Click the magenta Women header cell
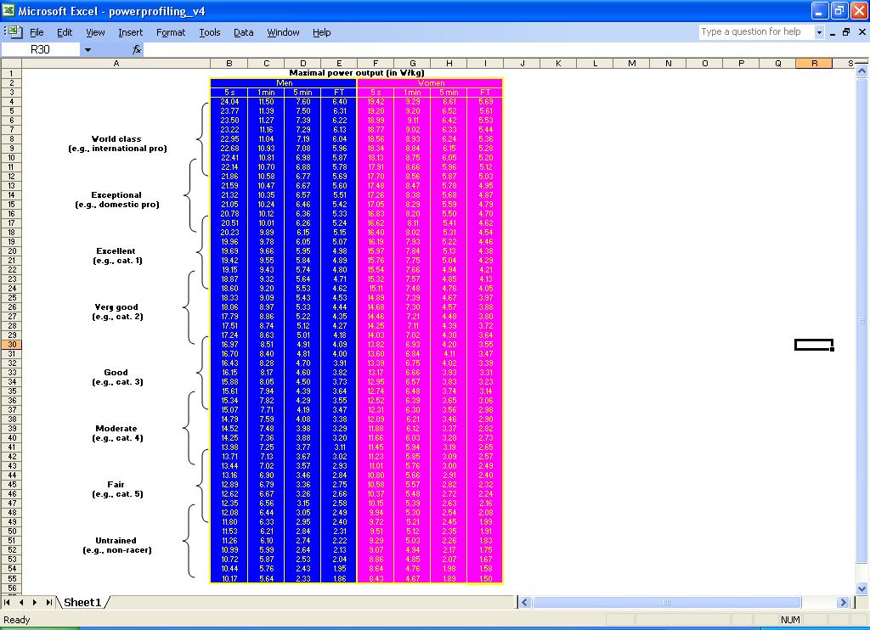The height and width of the screenshot is (630, 870). click(430, 83)
